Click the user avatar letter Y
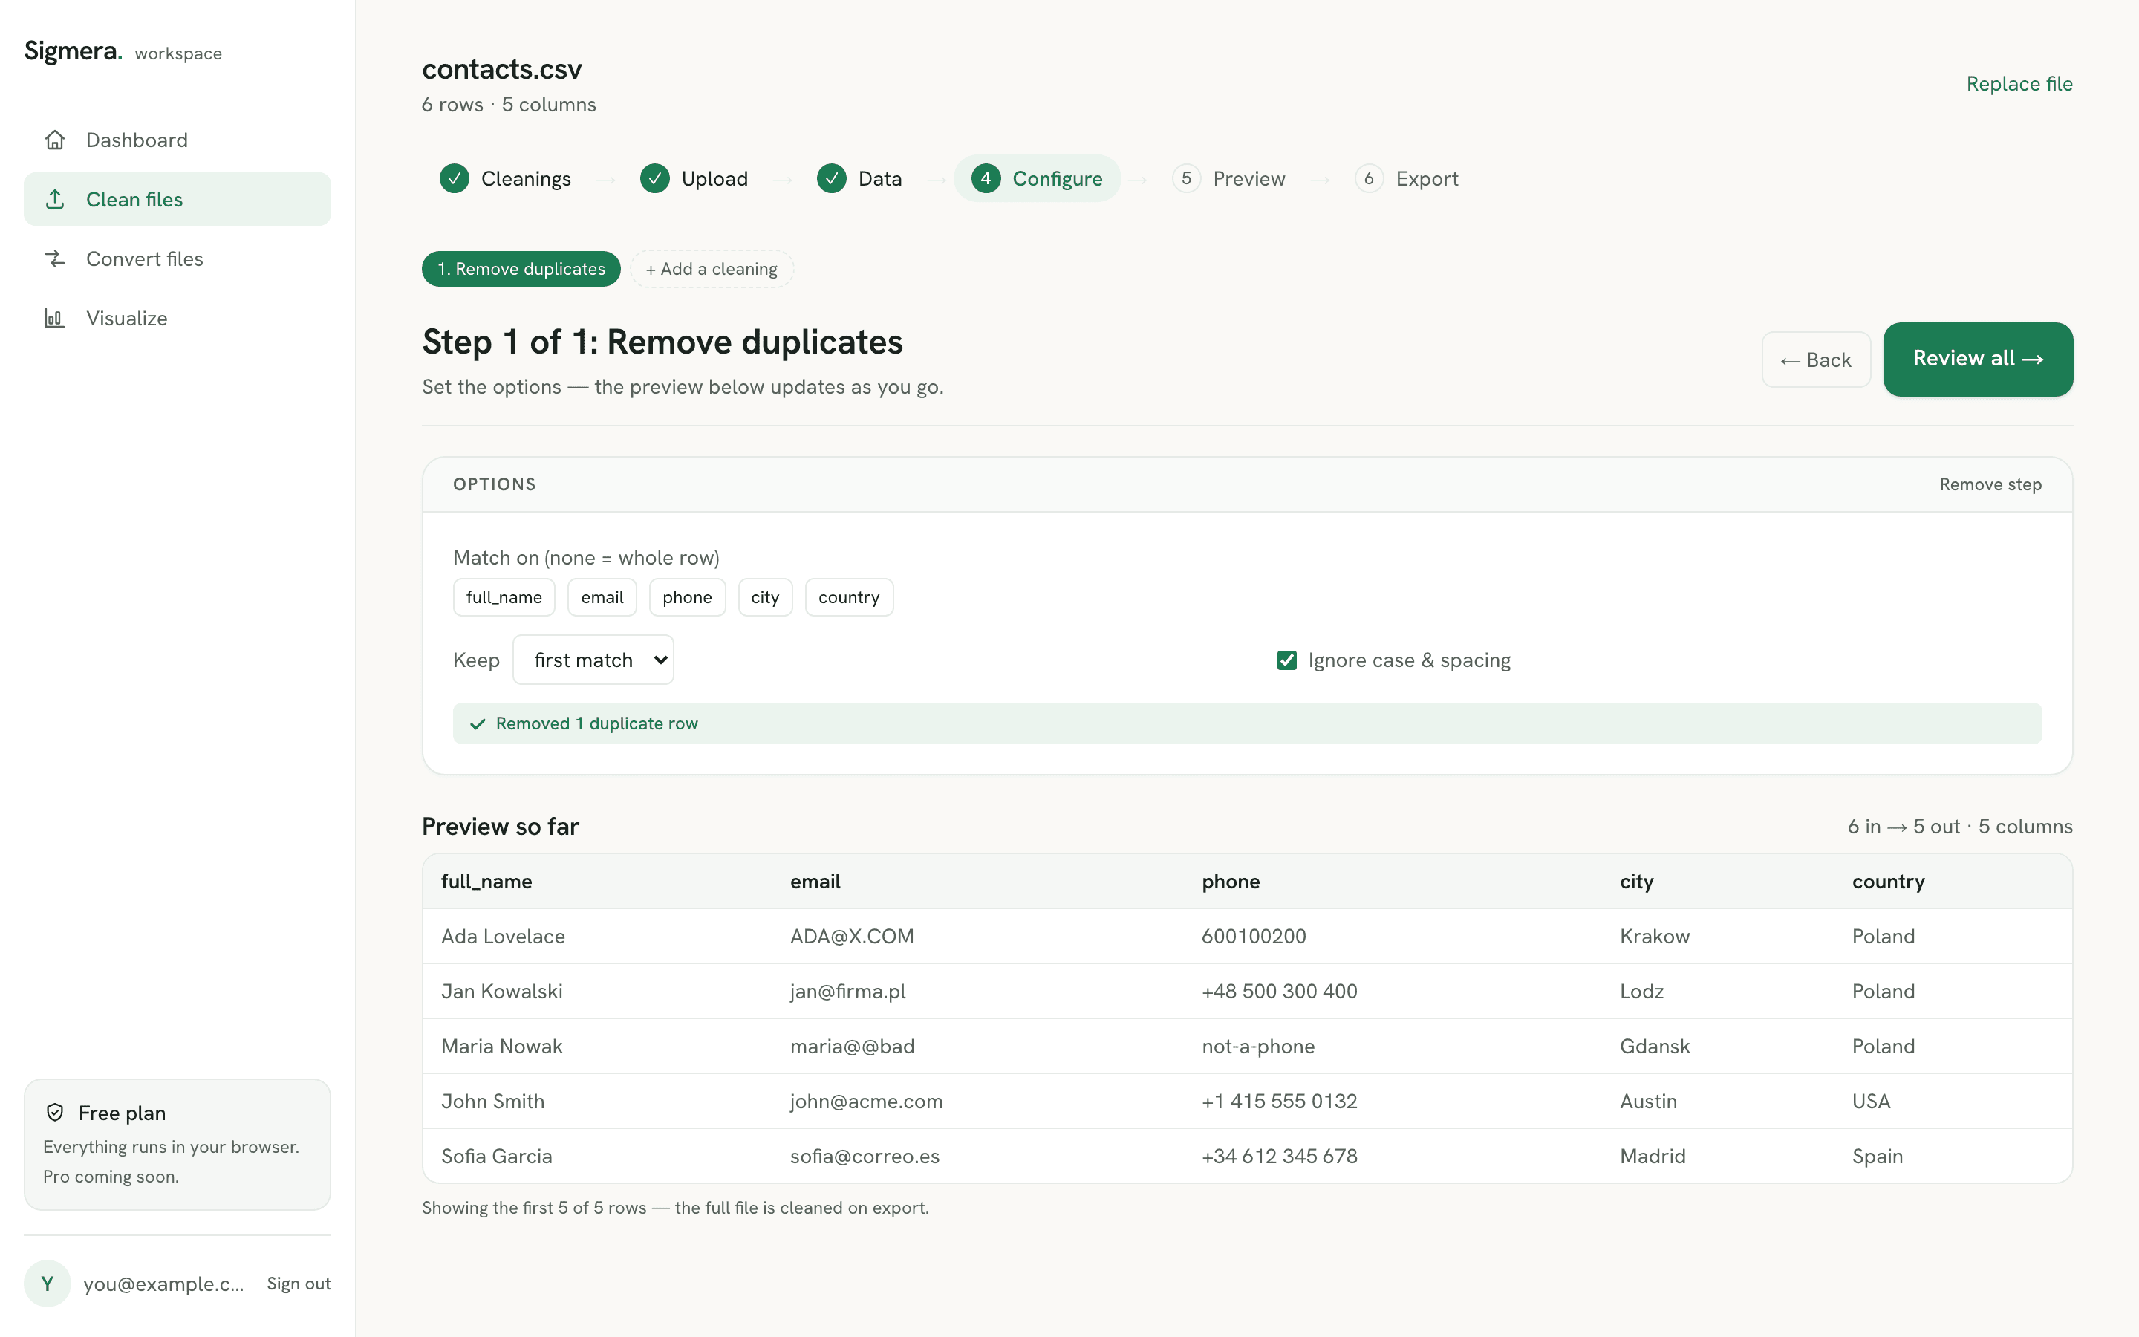Screen dimensions: 2139x1337 click(47, 1283)
